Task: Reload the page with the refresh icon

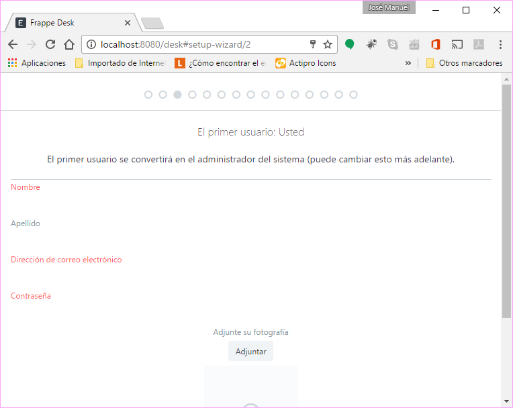Action: pyautogui.click(x=50, y=44)
